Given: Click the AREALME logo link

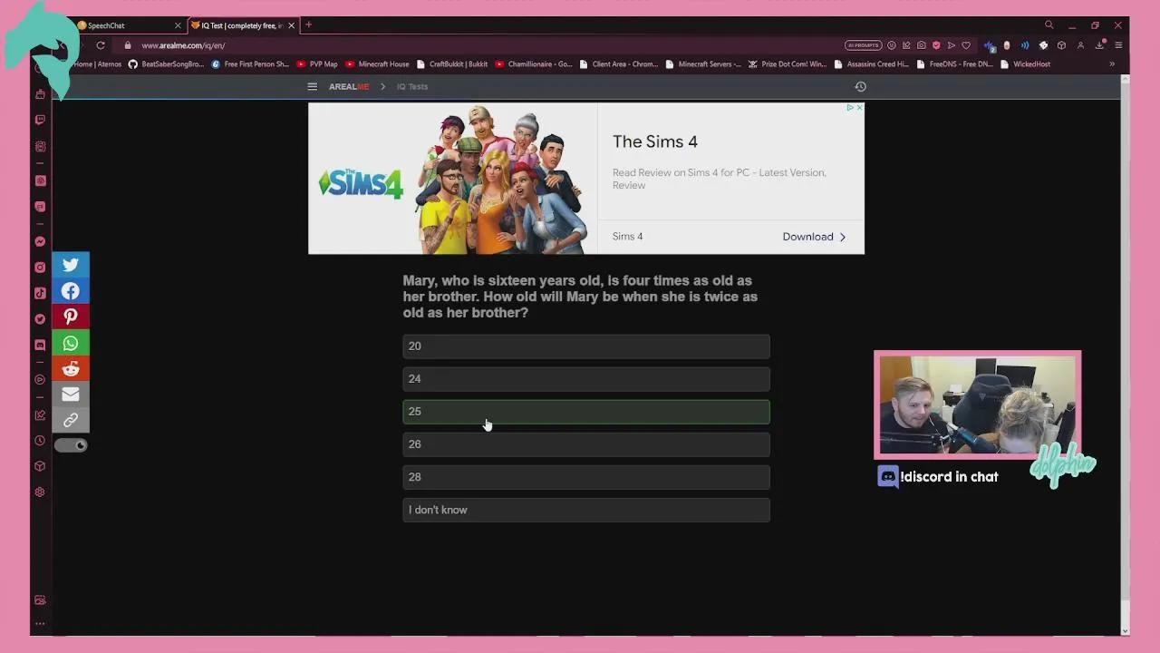Looking at the screenshot, I should click(349, 87).
